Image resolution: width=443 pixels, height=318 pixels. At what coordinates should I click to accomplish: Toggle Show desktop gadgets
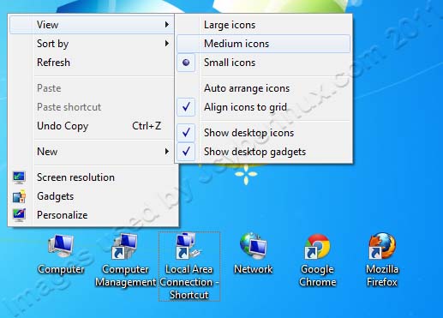click(x=263, y=152)
